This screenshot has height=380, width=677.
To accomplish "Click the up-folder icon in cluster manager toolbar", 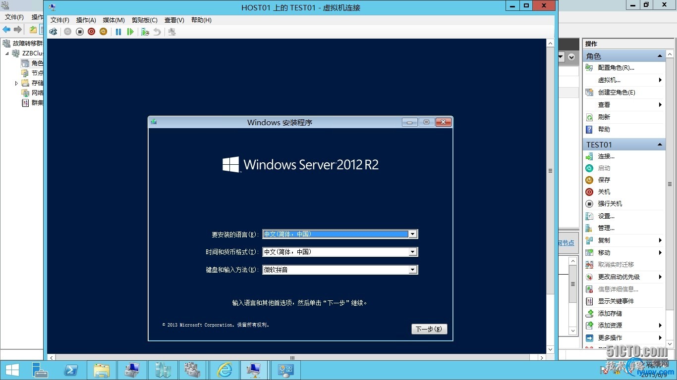I will 33,30.
